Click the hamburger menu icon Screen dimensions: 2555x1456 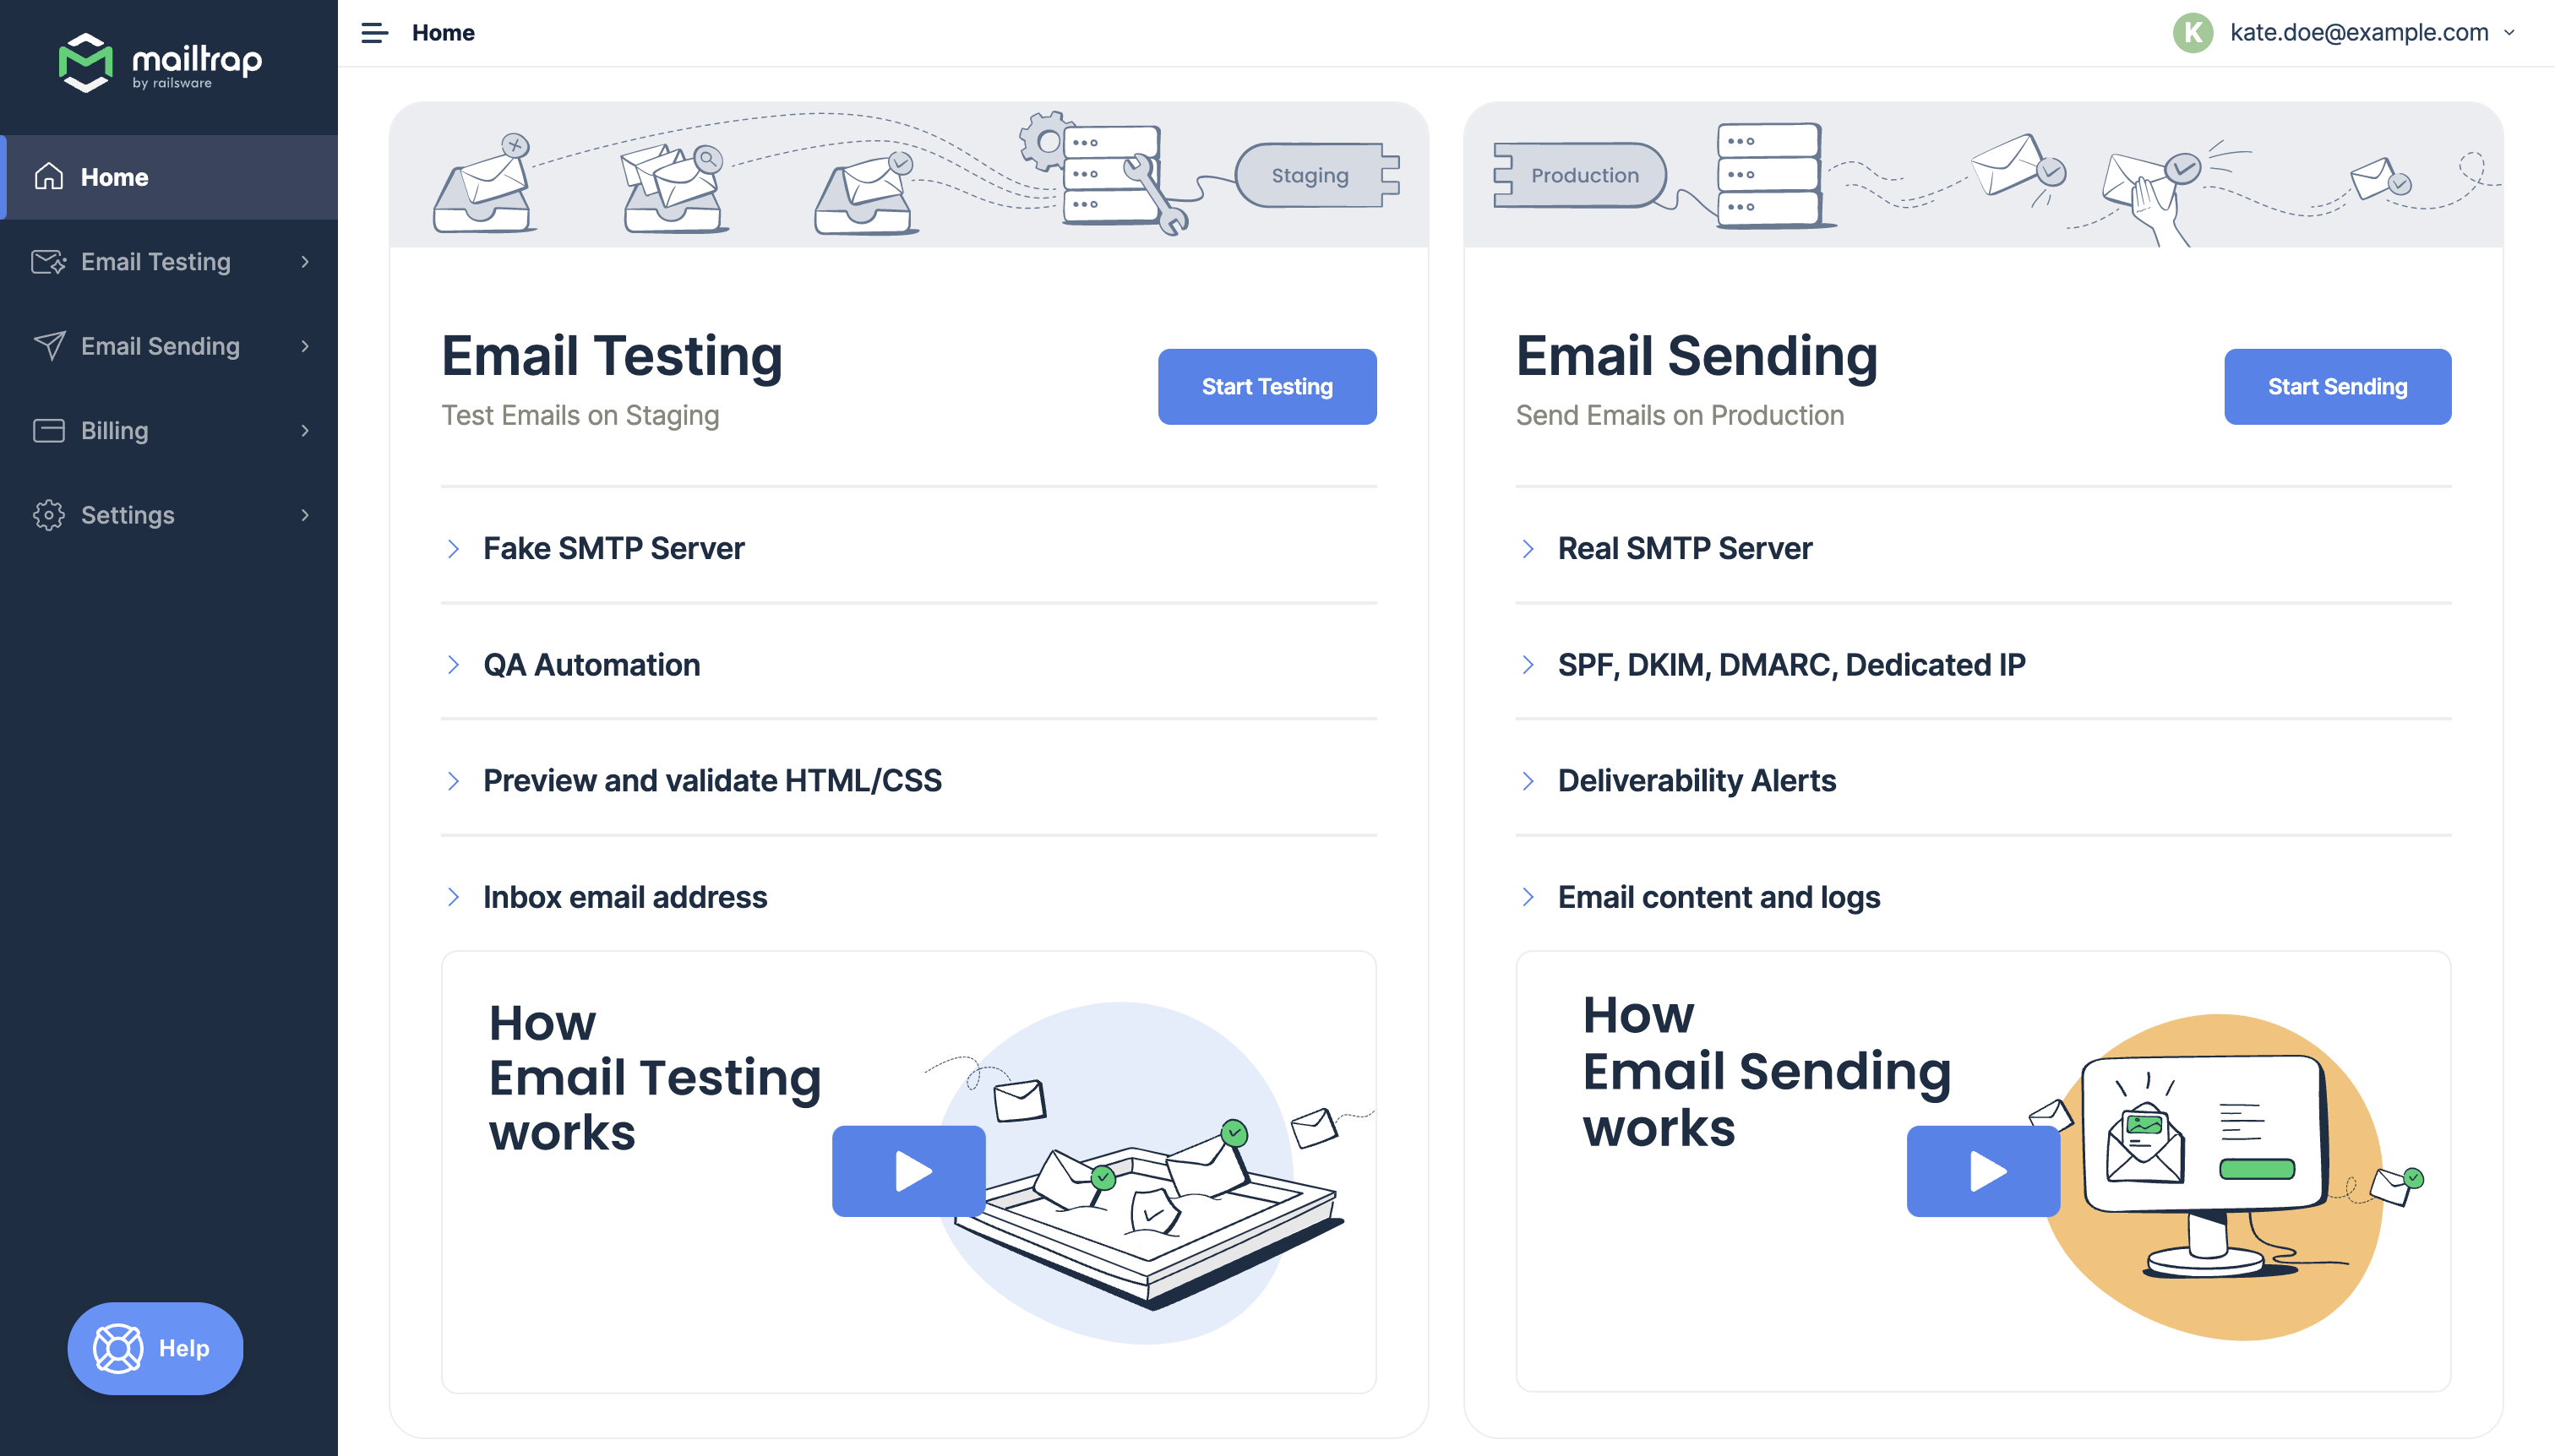(372, 33)
